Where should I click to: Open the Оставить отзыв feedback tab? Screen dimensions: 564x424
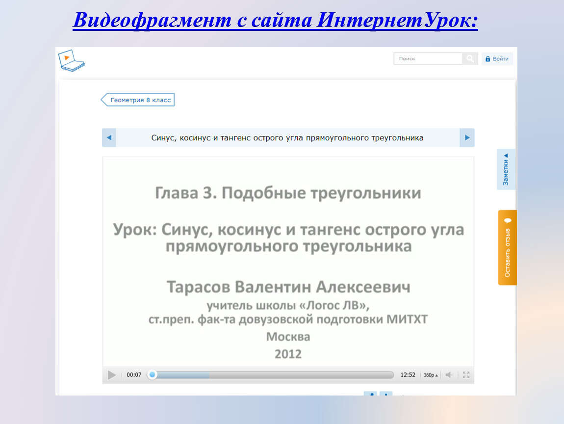click(x=508, y=248)
